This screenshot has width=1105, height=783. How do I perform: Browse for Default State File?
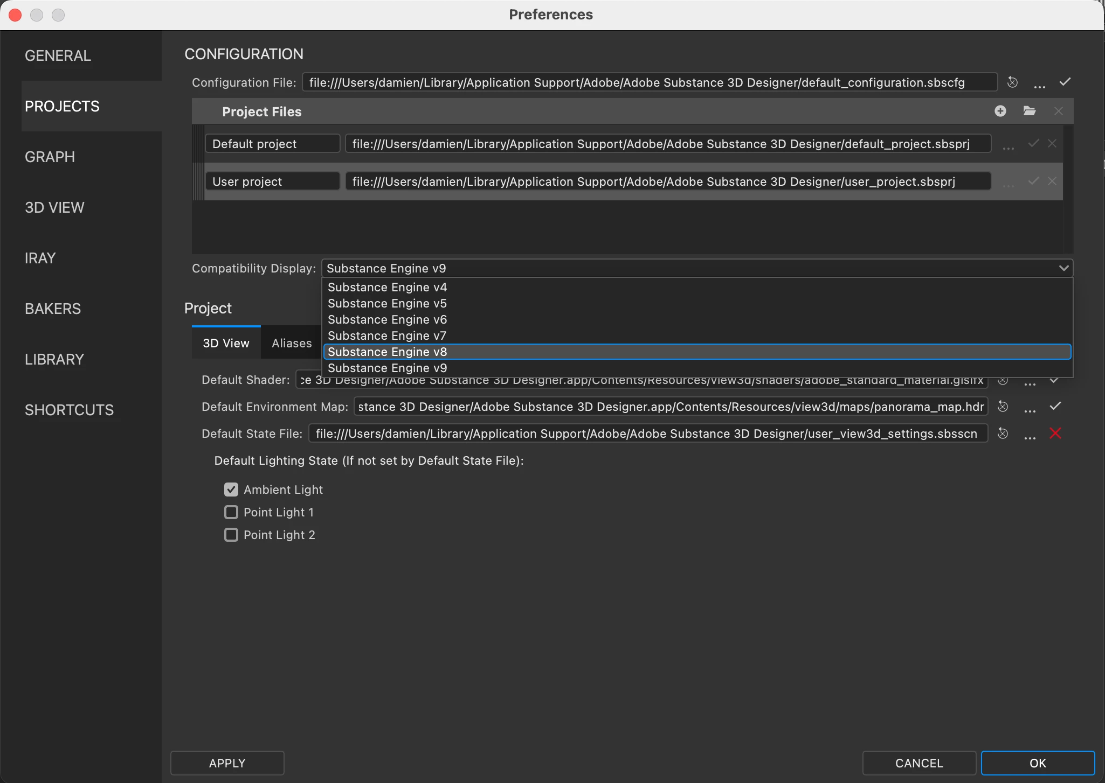pyautogui.click(x=1030, y=436)
